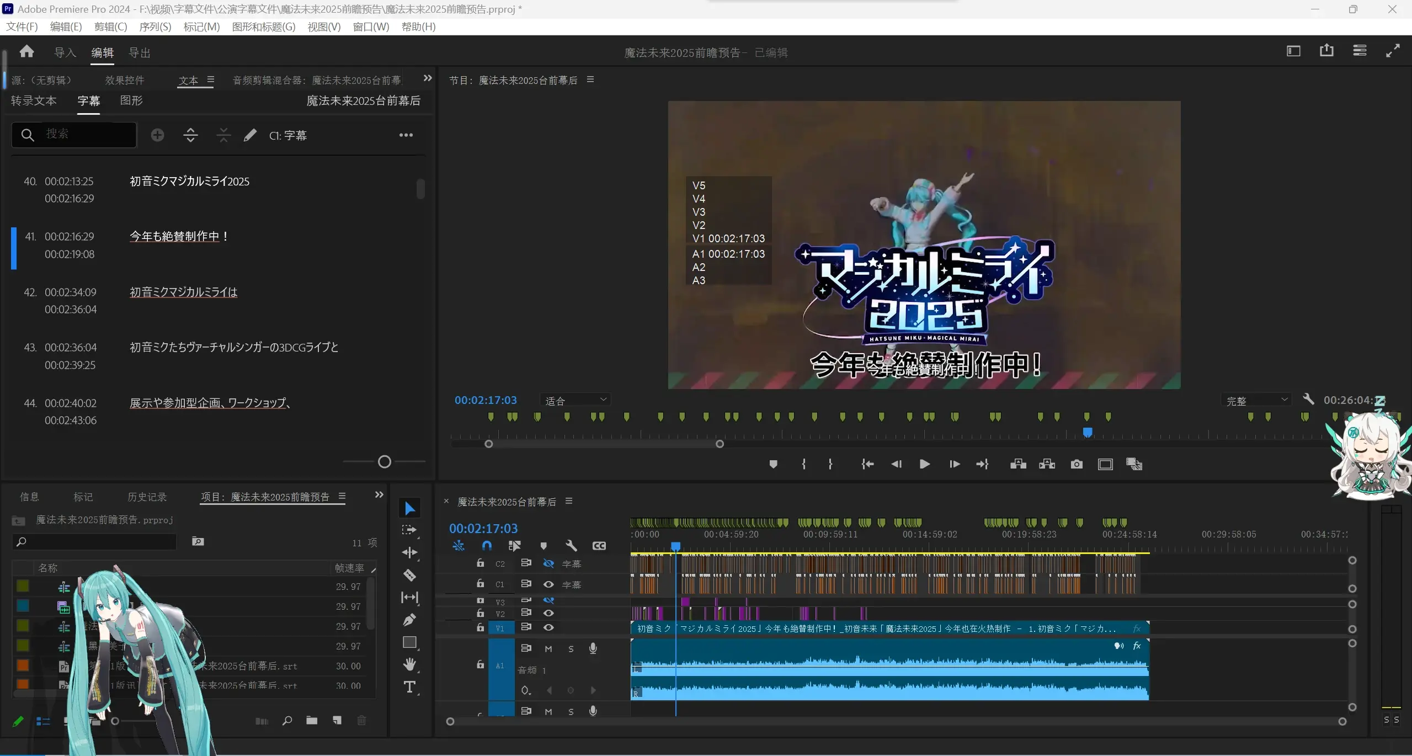
Task: Switch to the 导出 workspace
Action: [140, 52]
